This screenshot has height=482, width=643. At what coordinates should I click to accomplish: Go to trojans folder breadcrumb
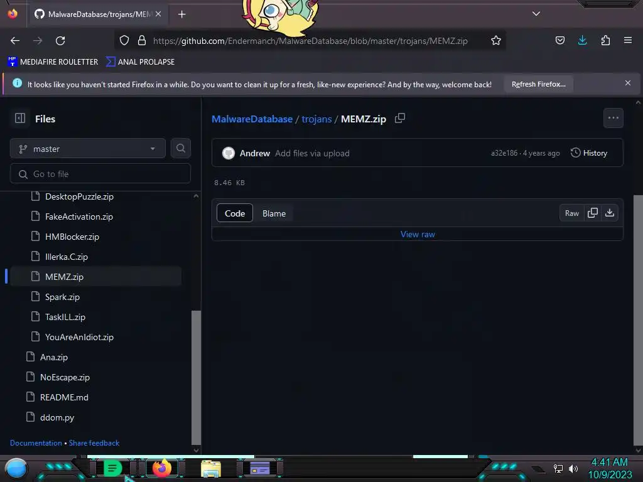316,119
